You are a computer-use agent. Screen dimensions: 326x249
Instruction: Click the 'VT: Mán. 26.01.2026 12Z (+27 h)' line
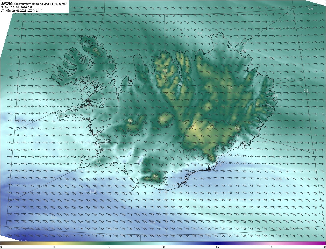click(x=21, y=11)
